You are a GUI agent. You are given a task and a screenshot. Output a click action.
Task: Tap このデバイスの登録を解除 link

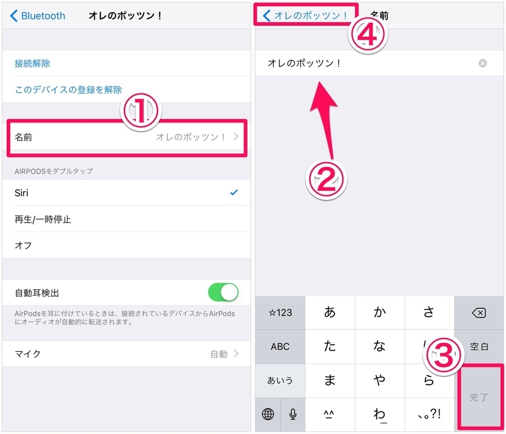pyautogui.click(x=68, y=89)
